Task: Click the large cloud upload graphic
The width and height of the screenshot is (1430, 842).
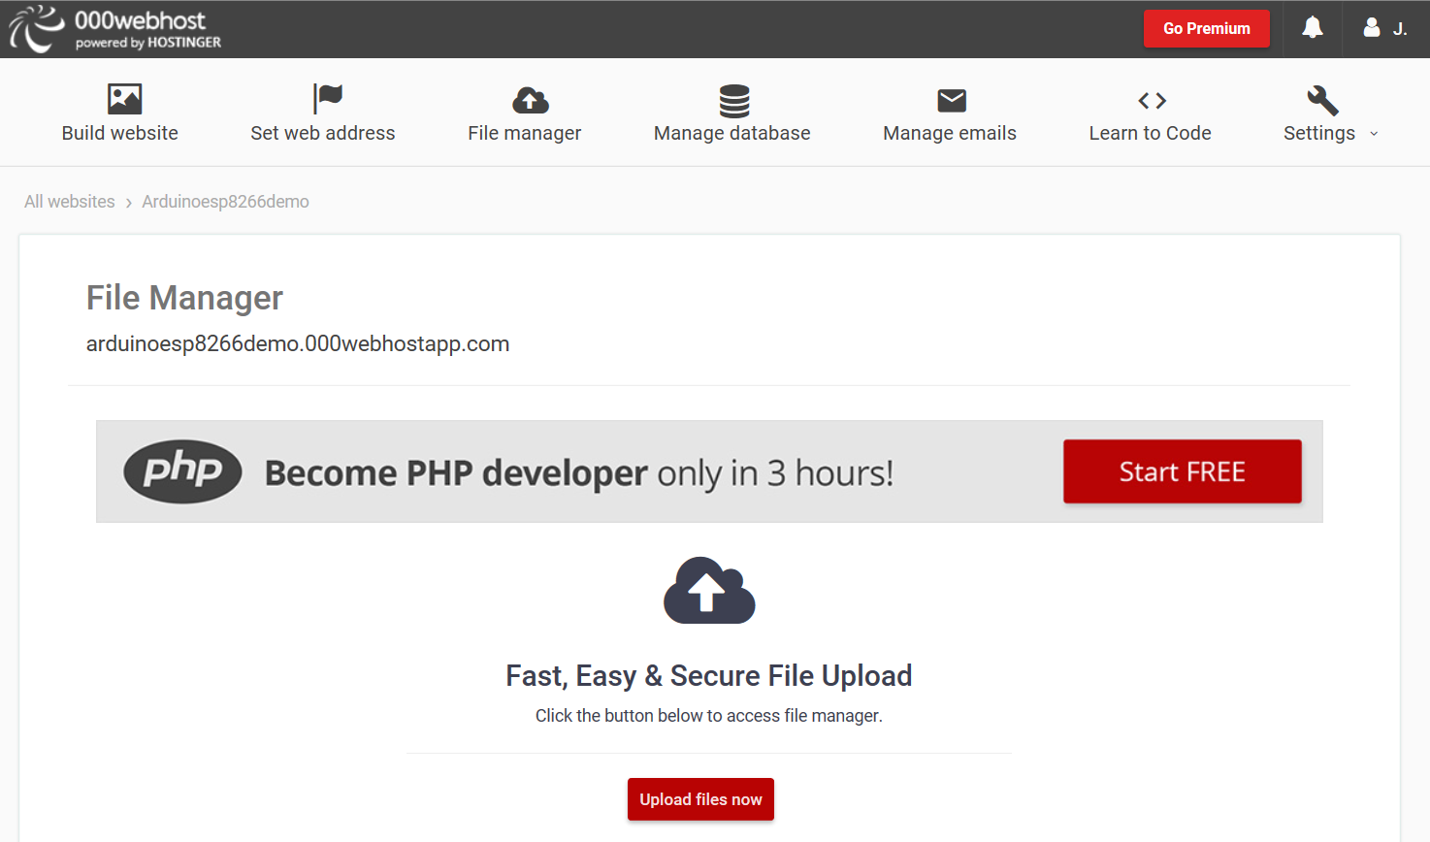Action: click(x=709, y=591)
